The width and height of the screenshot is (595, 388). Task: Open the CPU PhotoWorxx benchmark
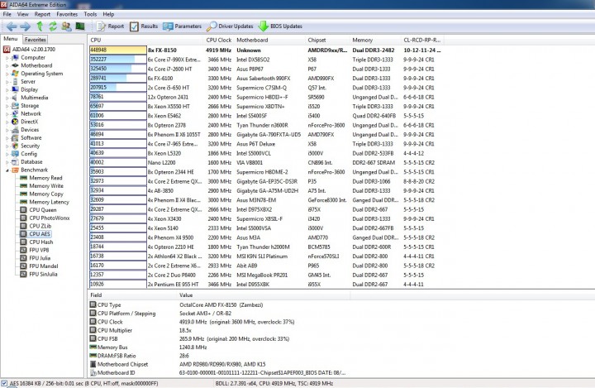click(50, 218)
